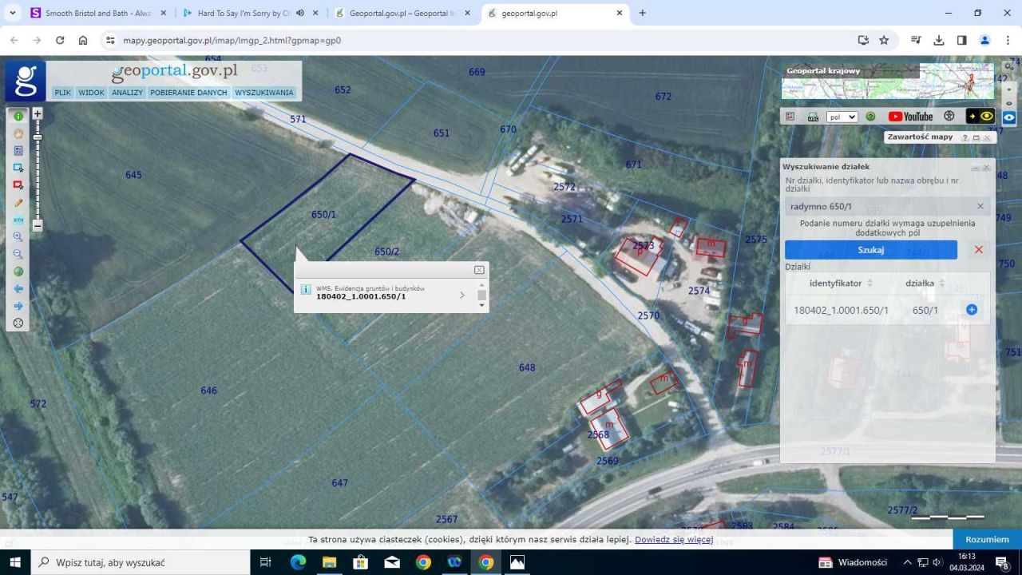Choose the XYH coordinates tool

pos(18,220)
